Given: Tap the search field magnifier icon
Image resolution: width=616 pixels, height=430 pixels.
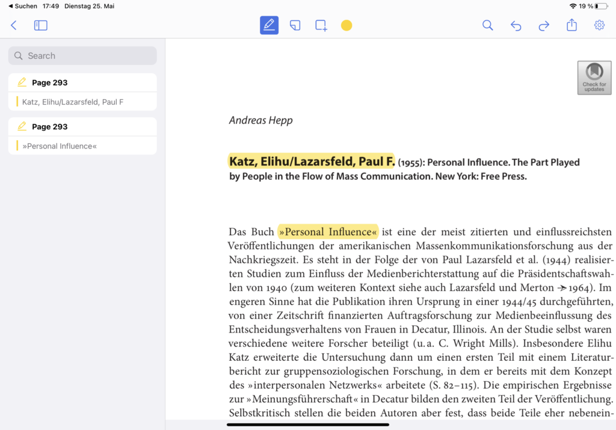Looking at the screenshot, I should 19,56.
